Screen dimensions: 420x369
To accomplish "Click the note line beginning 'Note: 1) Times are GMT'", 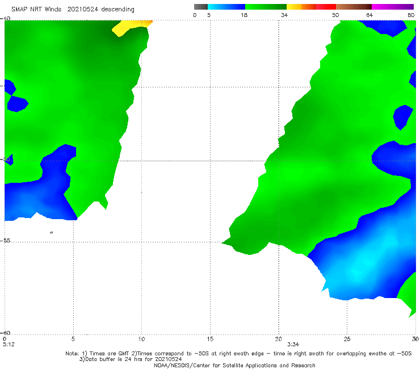I will coord(238,354).
